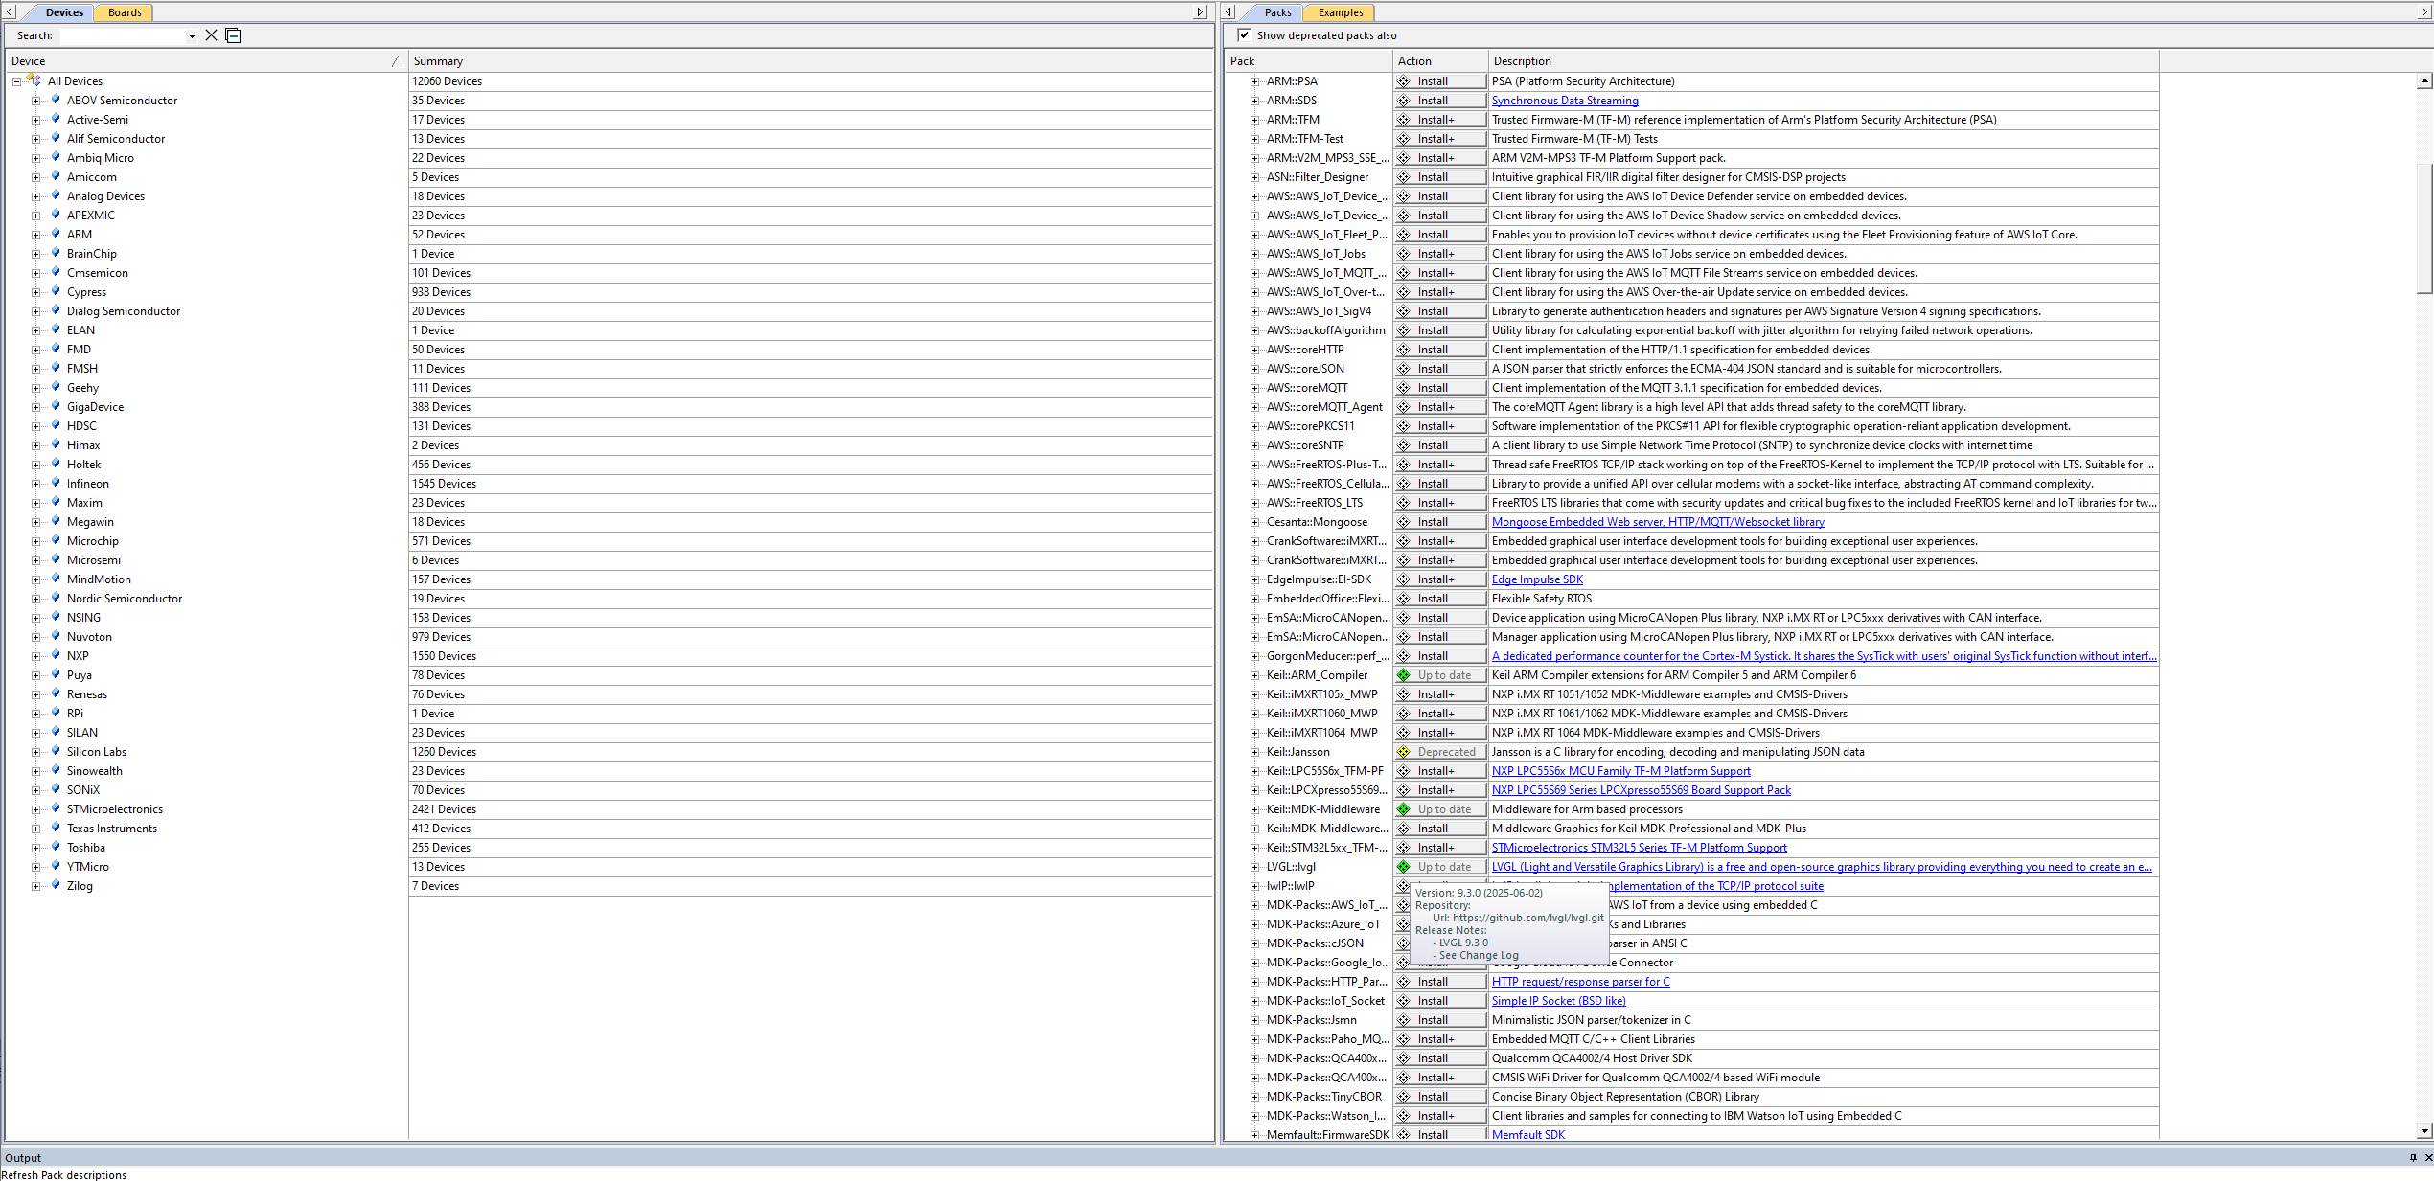2434x1181 pixels.
Task: Click the Microchip vendor icon
Action: pos(56,540)
